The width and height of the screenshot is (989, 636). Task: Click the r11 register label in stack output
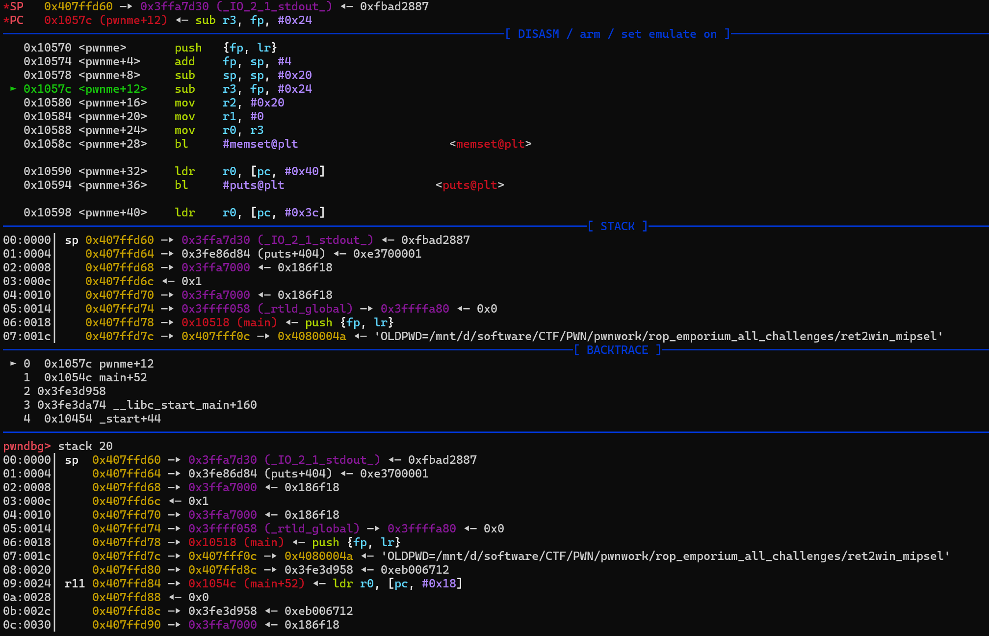(x=75, y=583)
